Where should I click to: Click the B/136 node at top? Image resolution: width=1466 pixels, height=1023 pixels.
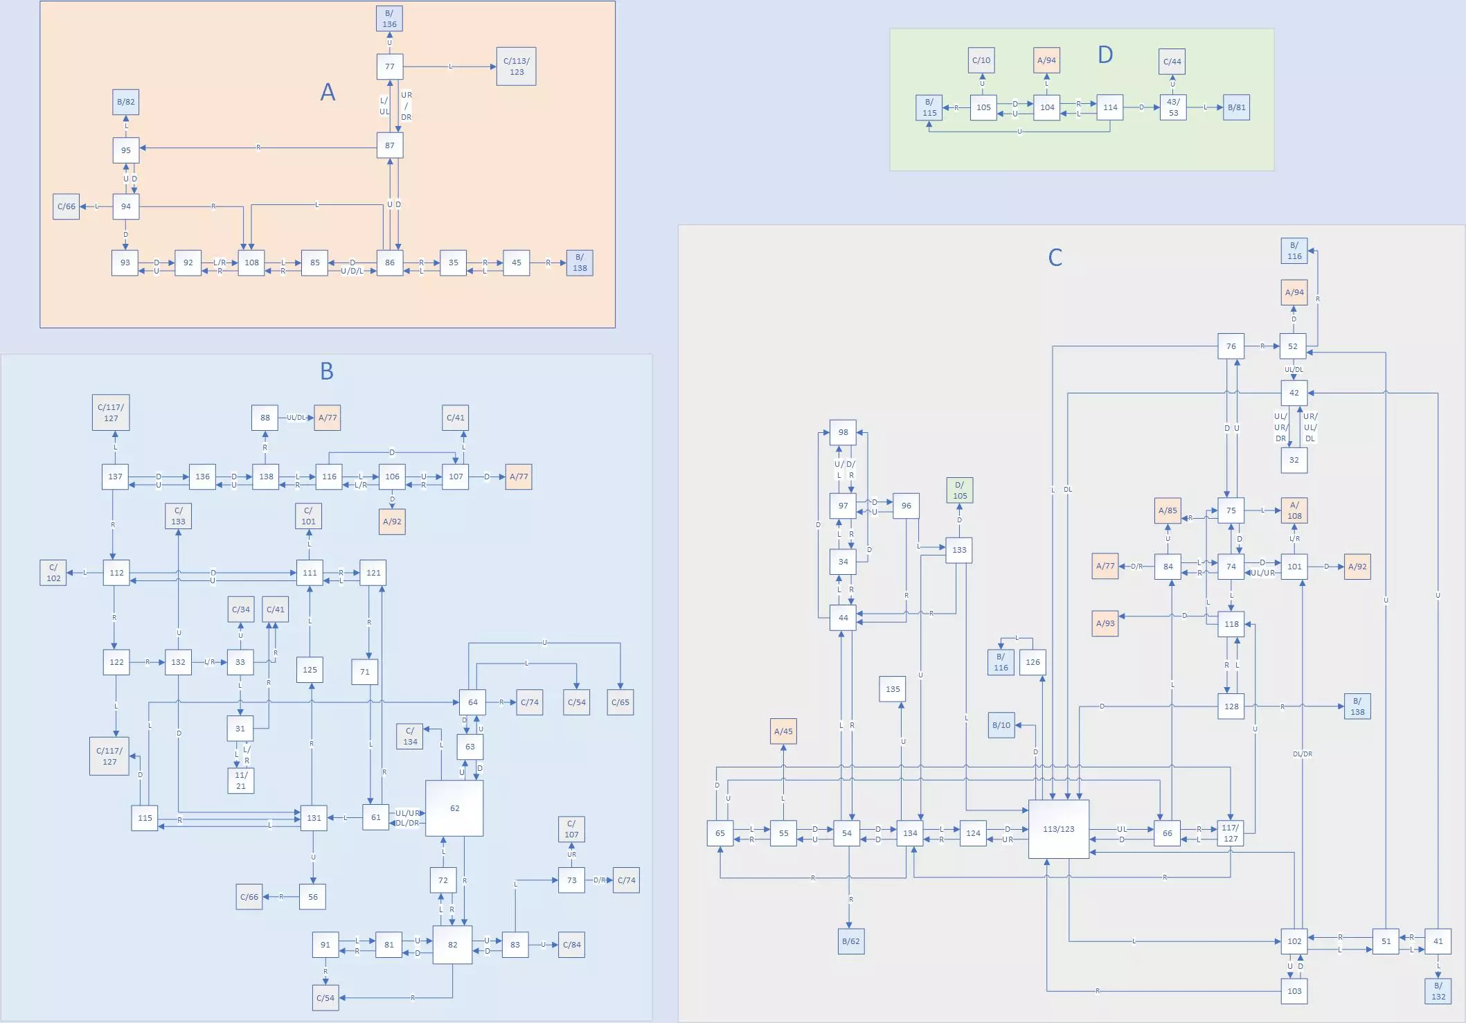tap(389, 19)
